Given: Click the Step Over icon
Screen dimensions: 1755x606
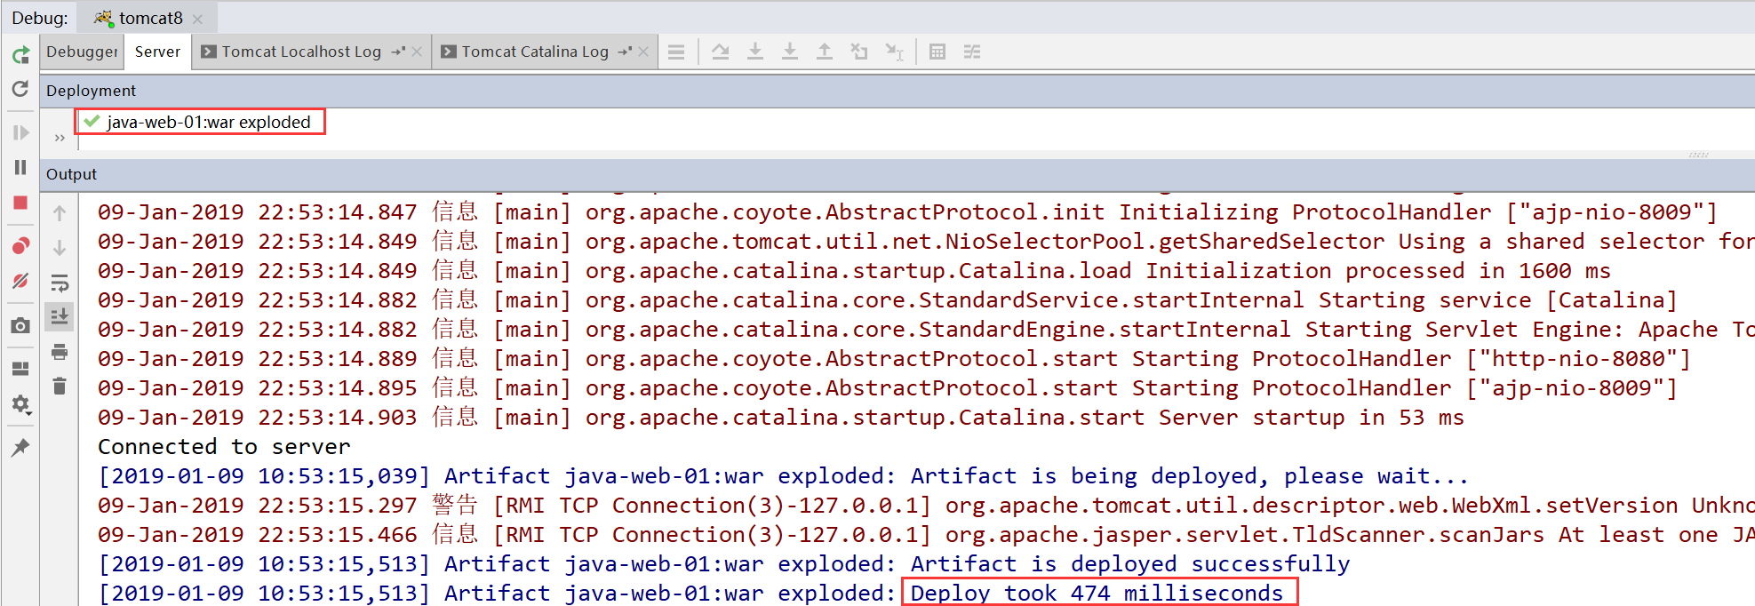Looking at the screenshot, I should [721, 52].
